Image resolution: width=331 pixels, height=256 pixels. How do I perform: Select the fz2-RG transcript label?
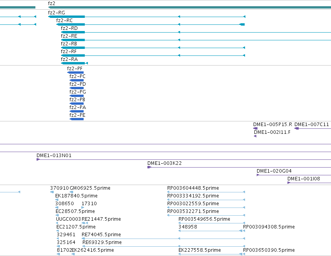tap(56, 13)
